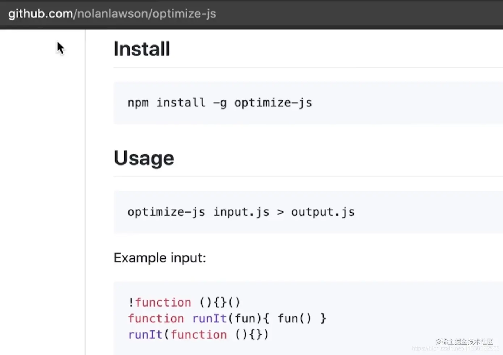Viewport: 503px width, 355px height.
Task: Click the Install heading
Action: tap(142, 49)
